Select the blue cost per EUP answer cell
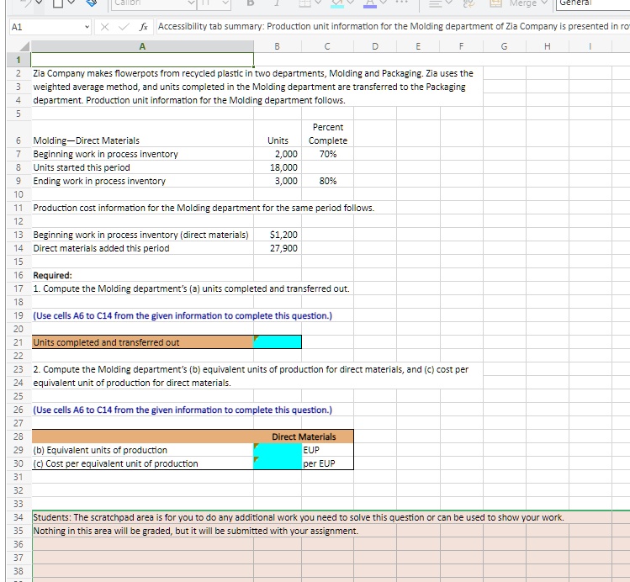 [278, 463]
